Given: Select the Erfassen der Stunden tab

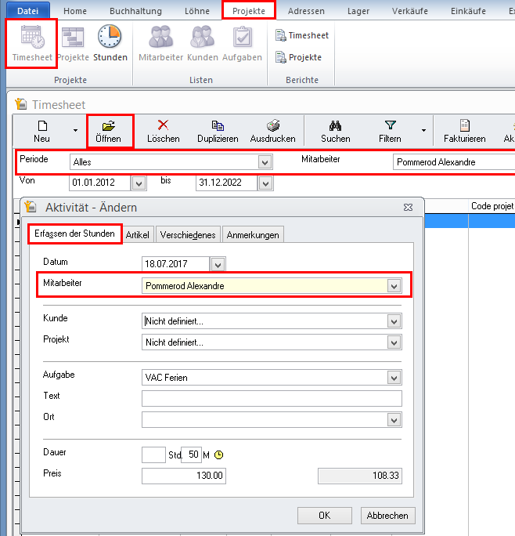Looking at the screenshot, I should (x=75, y=234).
